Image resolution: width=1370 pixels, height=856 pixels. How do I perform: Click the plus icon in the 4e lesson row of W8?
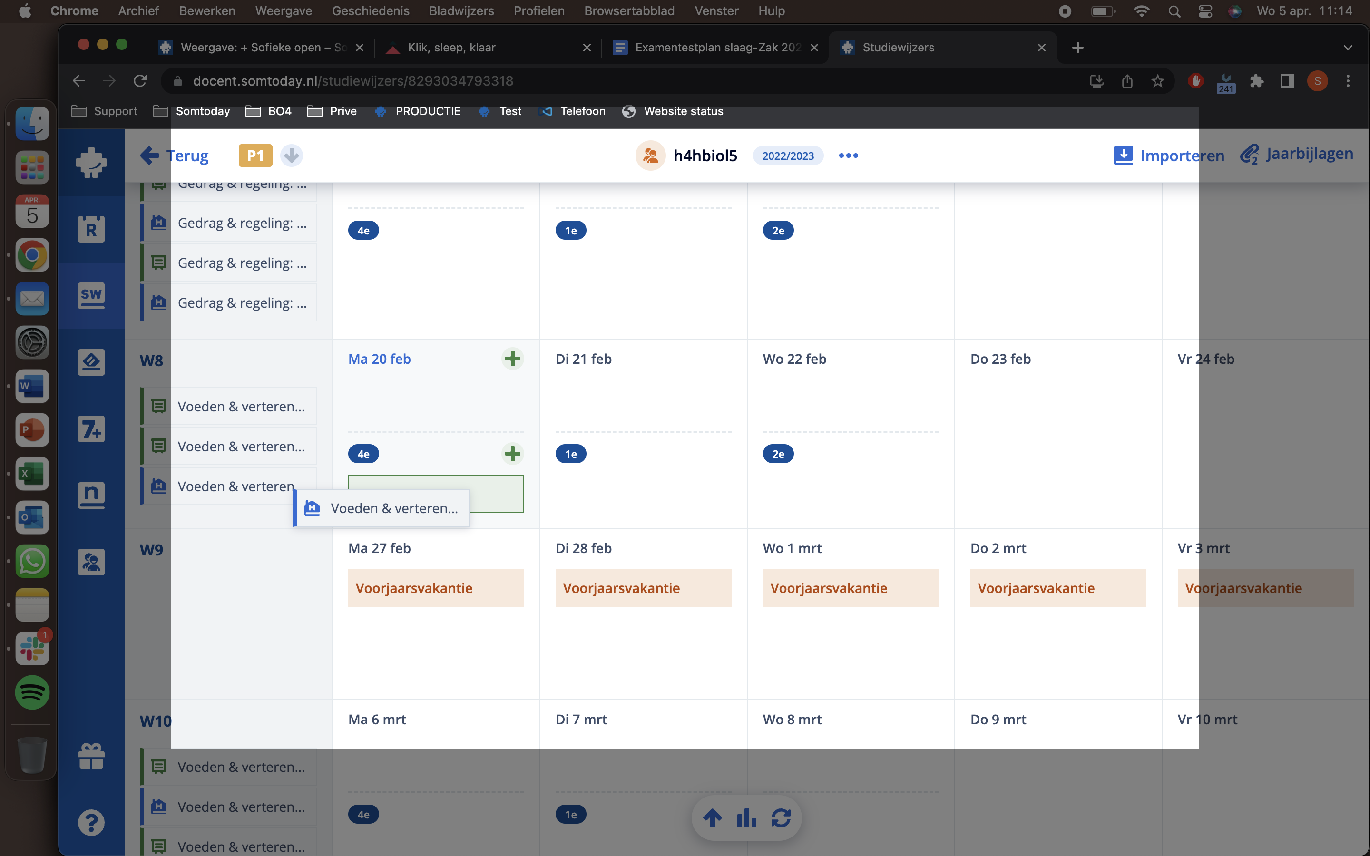tap(512, 454)
